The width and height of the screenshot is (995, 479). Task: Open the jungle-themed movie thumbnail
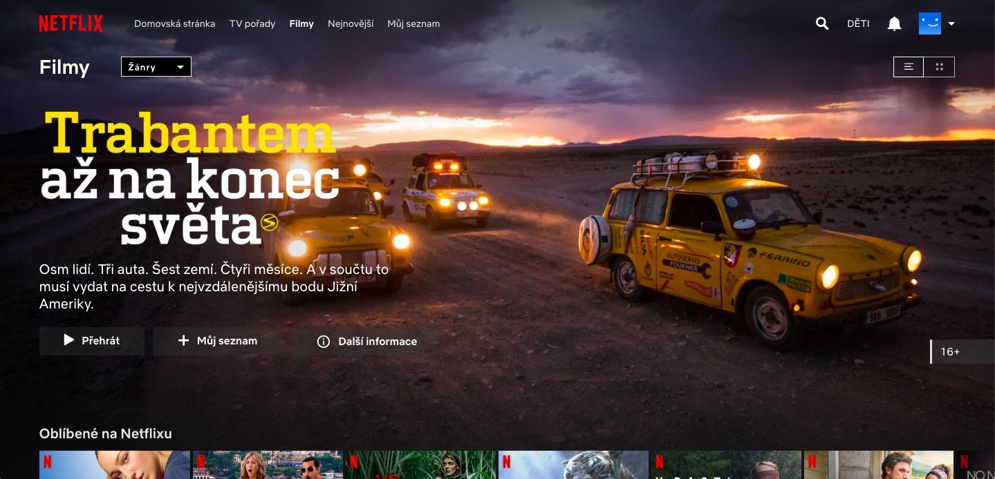421,465
